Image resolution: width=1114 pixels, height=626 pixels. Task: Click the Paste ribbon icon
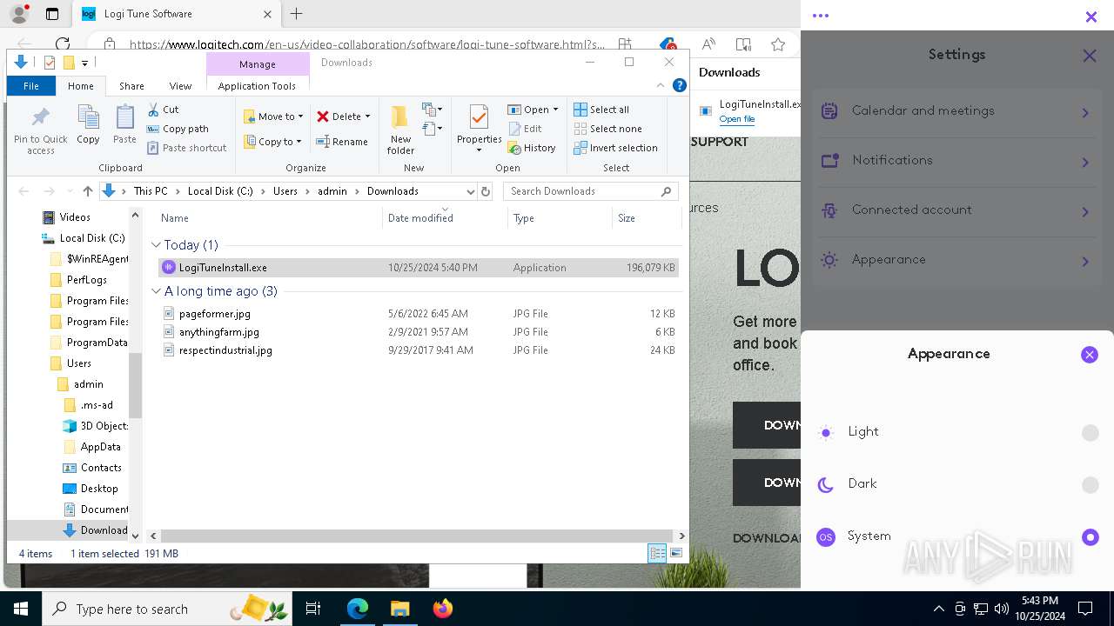click(x=124, y=124)
